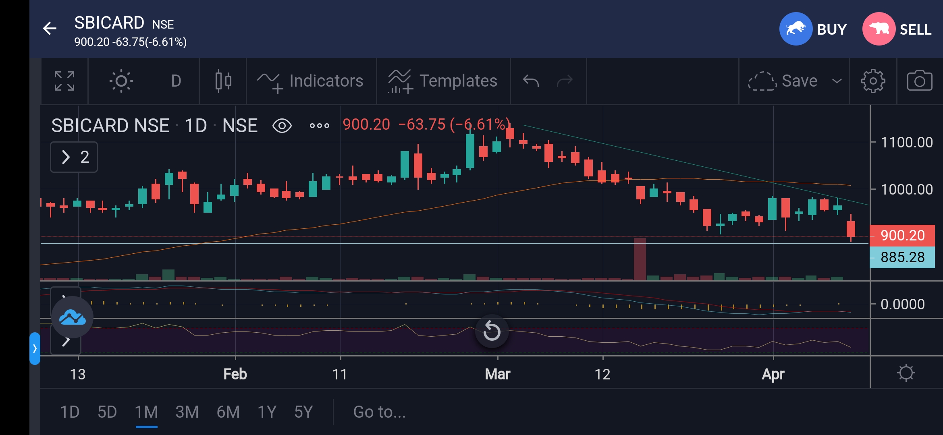943x435 pixels.
Task: Select the 5Y range
Action: tap(303, 412)
